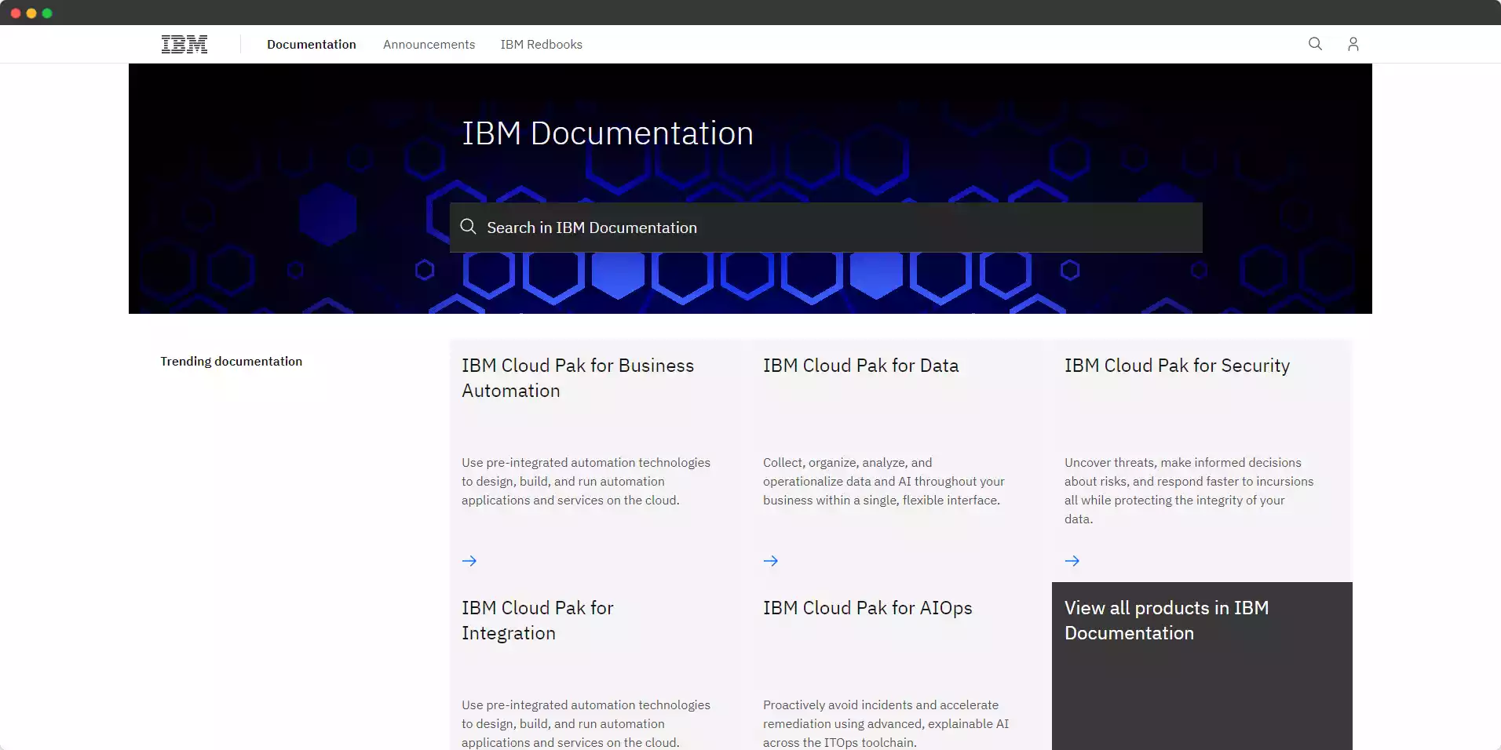Click the arrow on IBM Cloud Pak for Data
The image size is (1501, 750).
pos(771,560)
